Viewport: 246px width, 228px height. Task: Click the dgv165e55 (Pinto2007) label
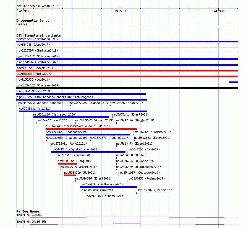point(34,74)
